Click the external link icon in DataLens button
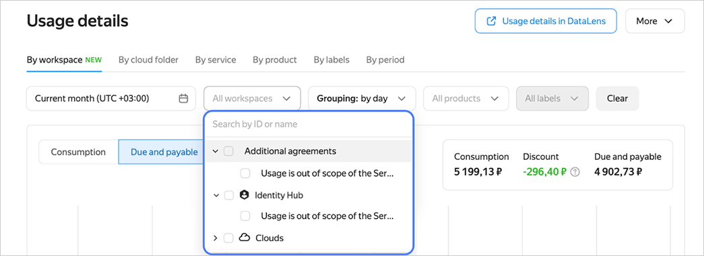 click(492, 21)
